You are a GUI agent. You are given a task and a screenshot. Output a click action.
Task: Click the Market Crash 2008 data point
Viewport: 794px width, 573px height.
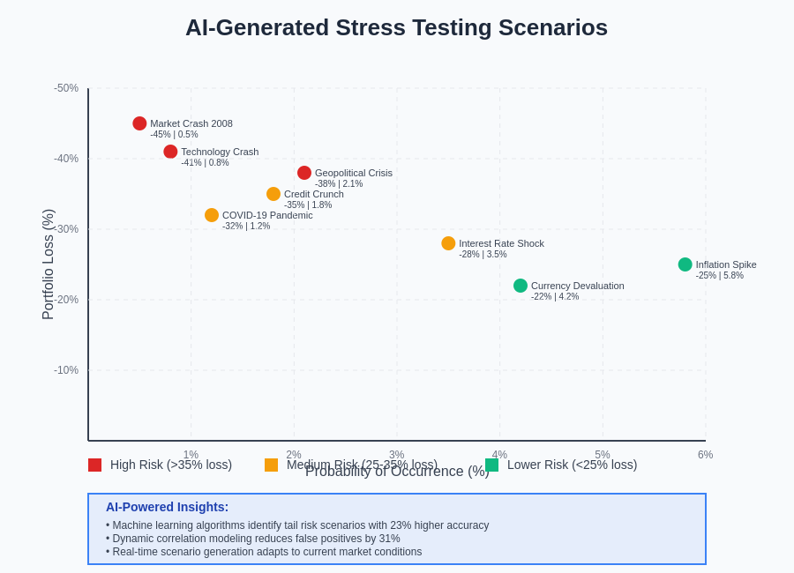[139, 123]
